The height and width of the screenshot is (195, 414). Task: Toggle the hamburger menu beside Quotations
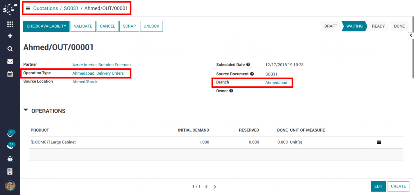pyautogui.click(x=28, y=8)
